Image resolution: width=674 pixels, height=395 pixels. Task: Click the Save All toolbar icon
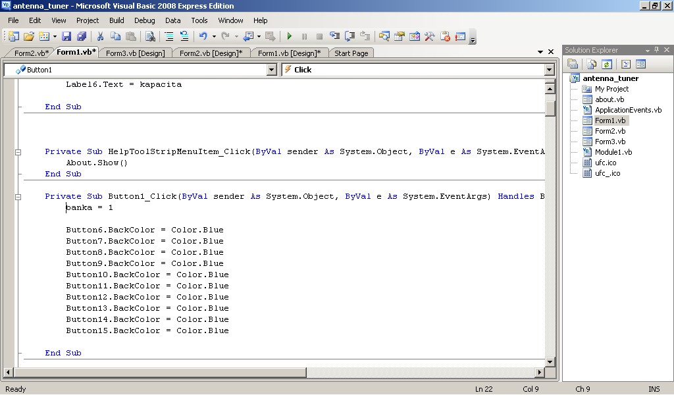(x=82, y=37)
